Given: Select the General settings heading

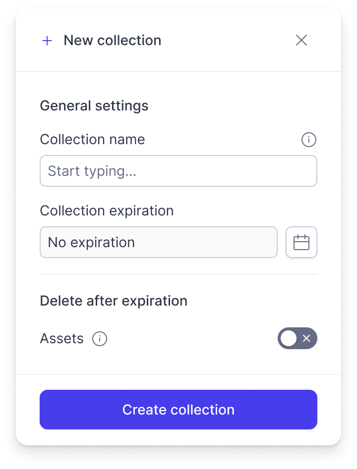Looking at the screenshot, I should point(94,106).
